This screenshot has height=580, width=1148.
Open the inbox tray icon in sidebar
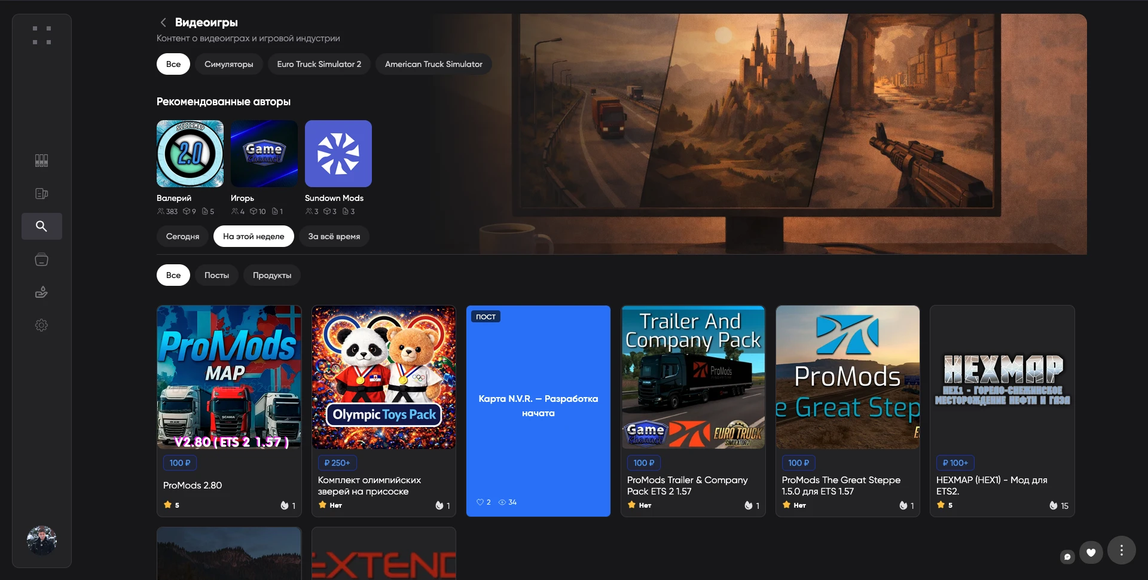click(x=41, y=259)
